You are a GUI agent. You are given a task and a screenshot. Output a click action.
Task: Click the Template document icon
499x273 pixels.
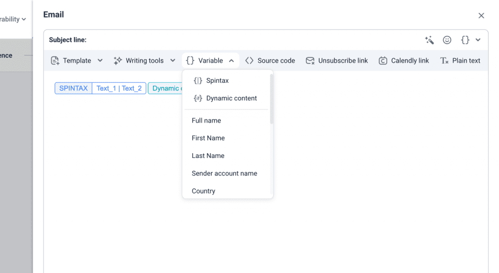[x=55, y=60]
